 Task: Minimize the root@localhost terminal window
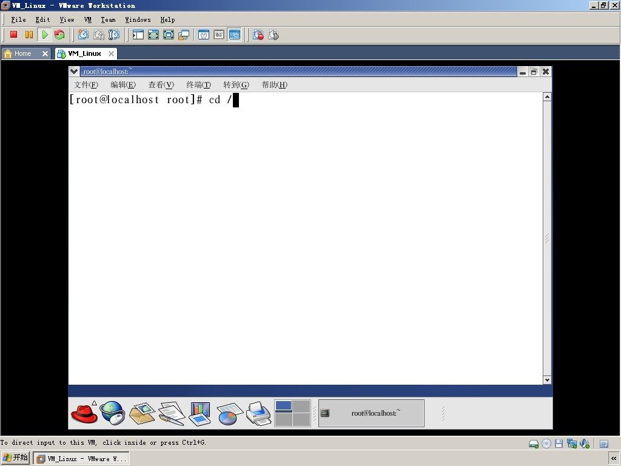[x=523, y=72]
